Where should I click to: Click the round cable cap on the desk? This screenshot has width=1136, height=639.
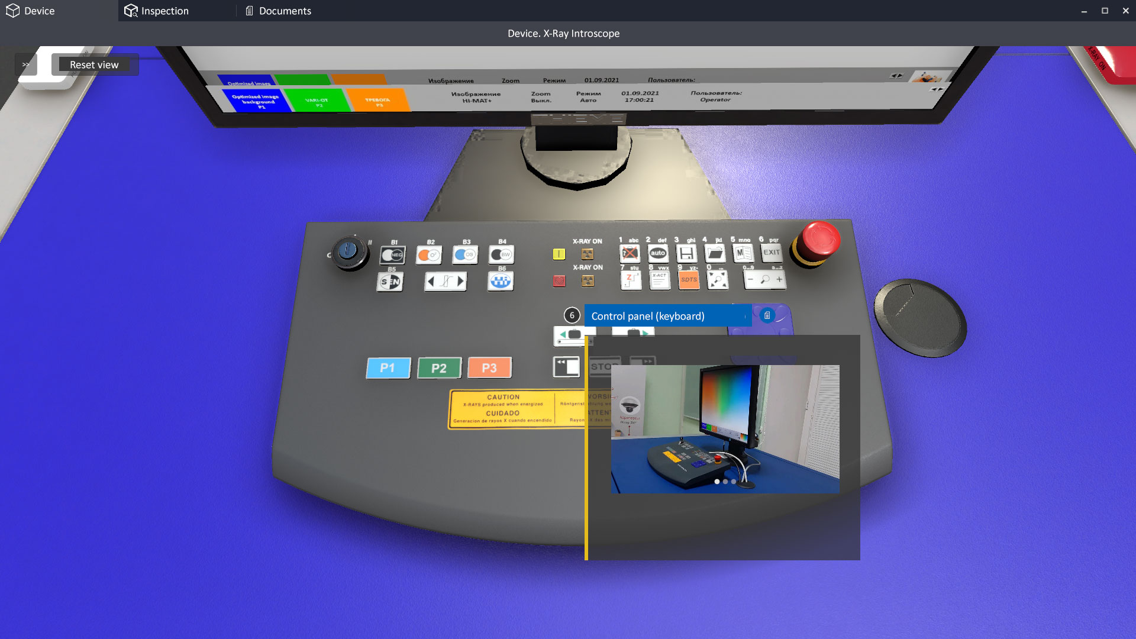tap(921, 317)
